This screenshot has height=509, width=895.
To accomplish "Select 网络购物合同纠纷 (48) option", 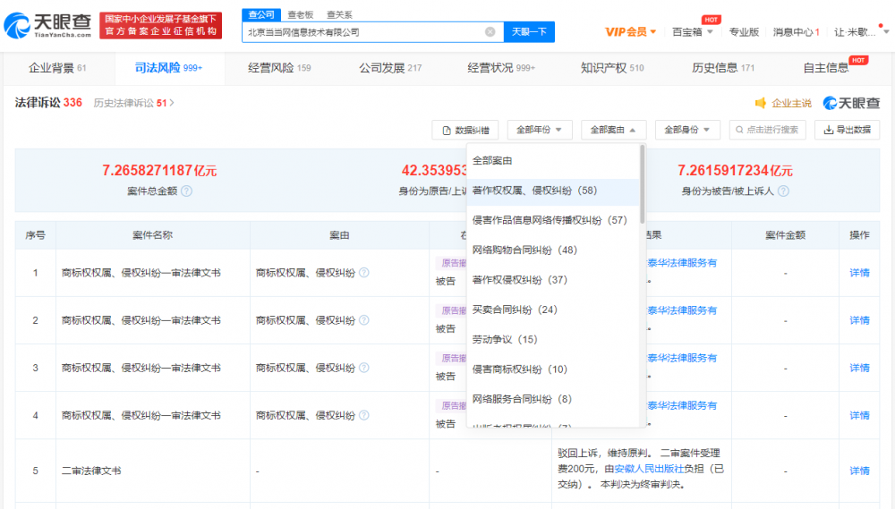I will pyautogui.click(x=553, y=250).
